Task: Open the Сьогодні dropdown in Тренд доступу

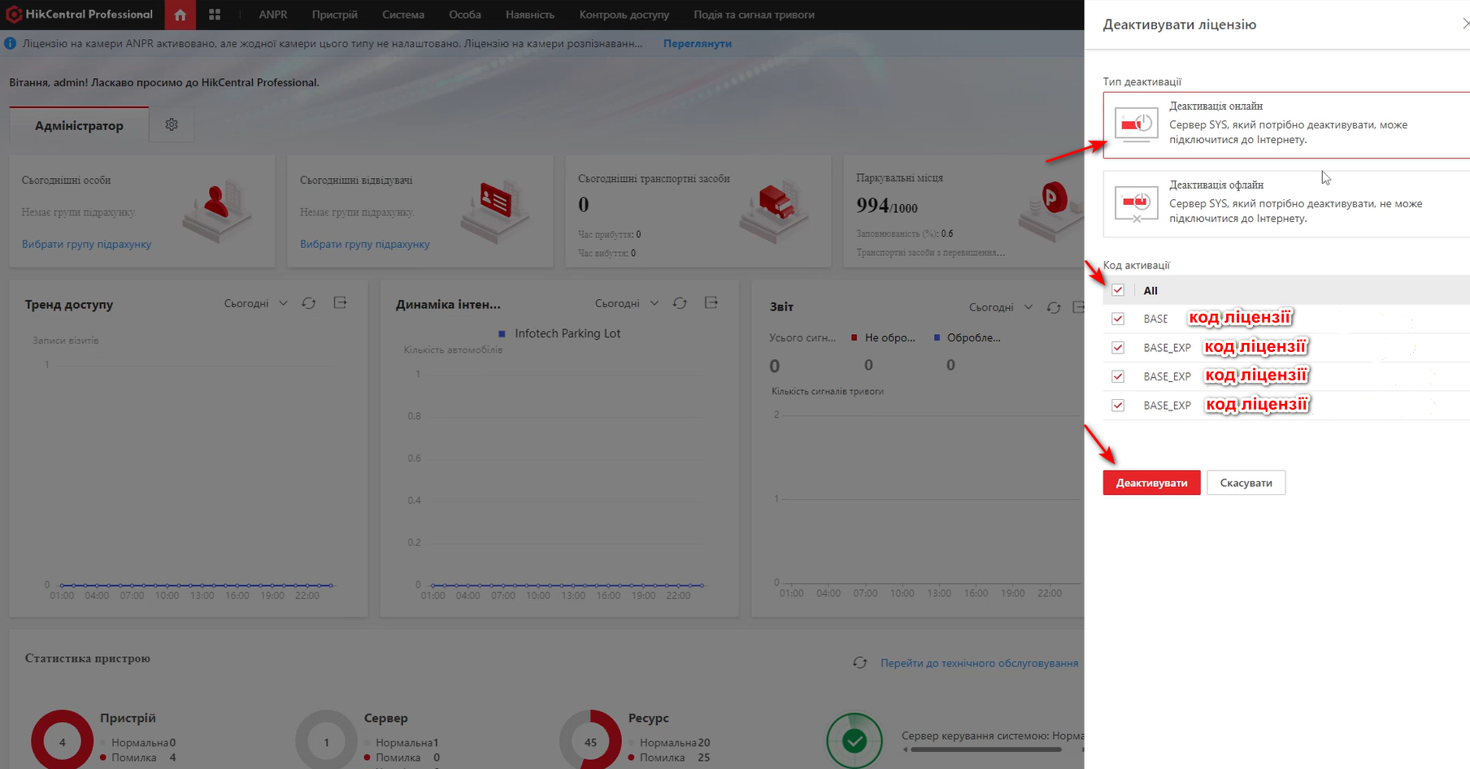Action: (x=255, y=303)
